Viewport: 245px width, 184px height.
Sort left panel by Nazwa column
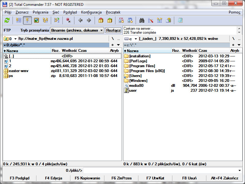coord(27,51)
